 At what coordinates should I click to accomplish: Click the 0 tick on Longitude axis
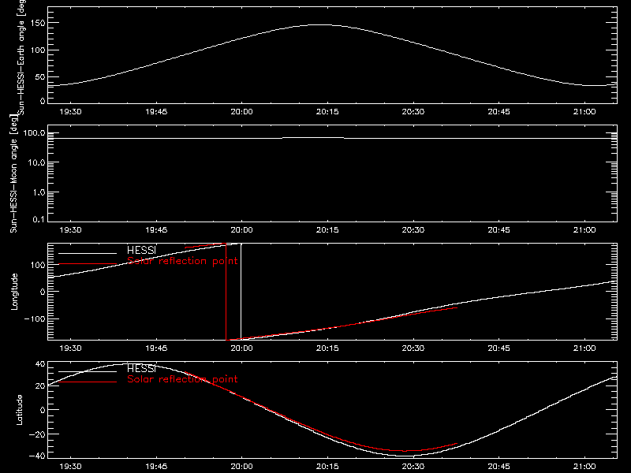coord(43,292)
